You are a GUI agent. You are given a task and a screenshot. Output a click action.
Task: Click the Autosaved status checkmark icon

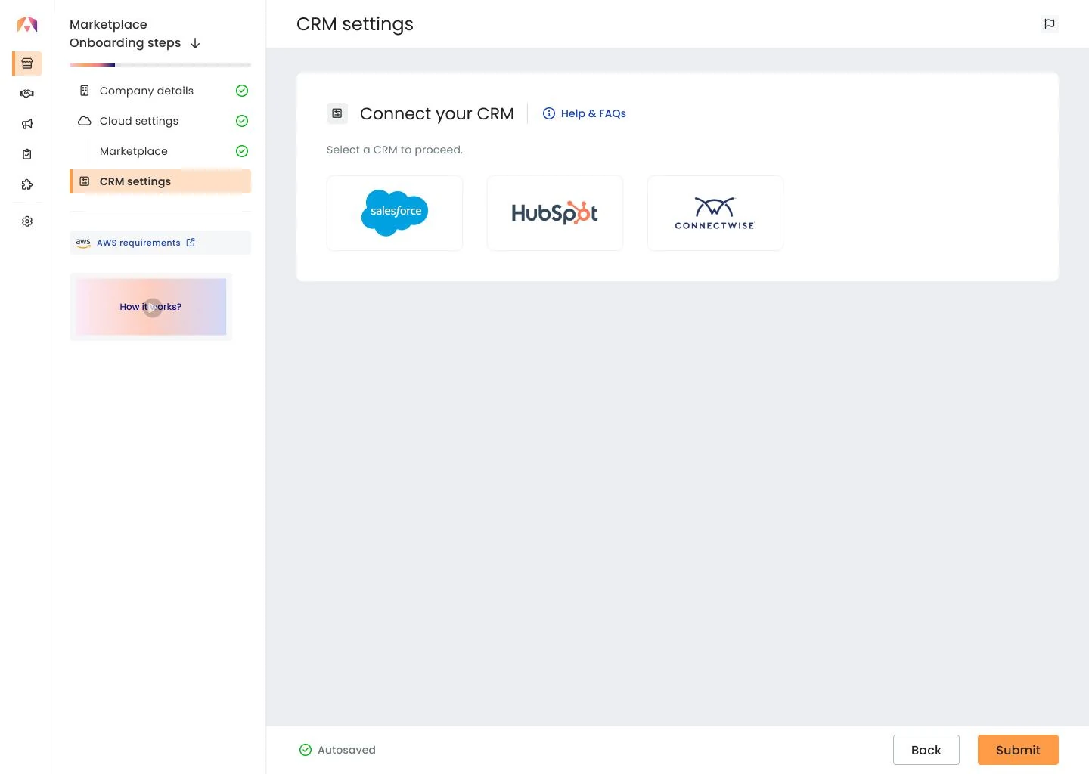coord(306,750)
